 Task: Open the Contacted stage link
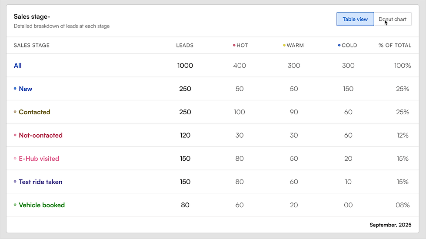click(34, 112)
